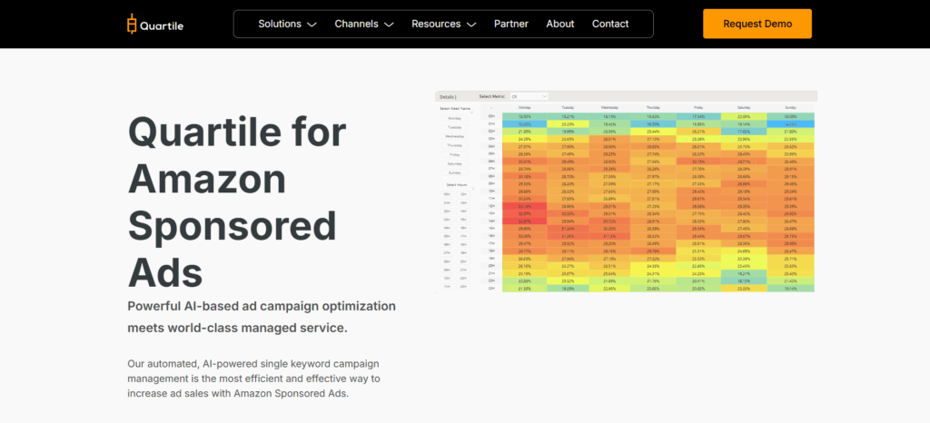Click the 'Quartile for Amazon Sponsored Ads' heading
The width and height of the screenshot is (930, 423).
pos(237,201)
